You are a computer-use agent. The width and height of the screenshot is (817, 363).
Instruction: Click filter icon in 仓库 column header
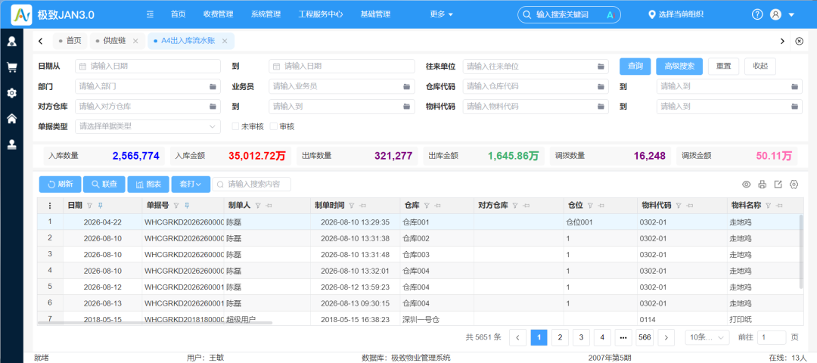tap(427, 206)
